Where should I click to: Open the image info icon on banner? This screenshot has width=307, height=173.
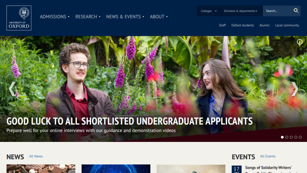point(299,42)
